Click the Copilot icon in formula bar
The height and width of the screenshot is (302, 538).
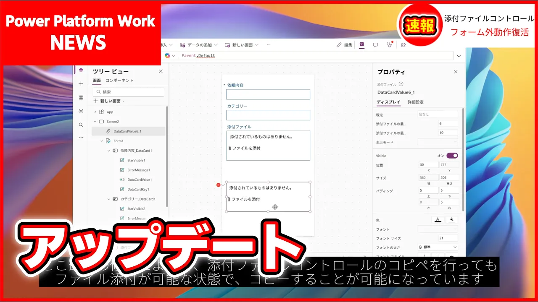(x=167, y=56)
